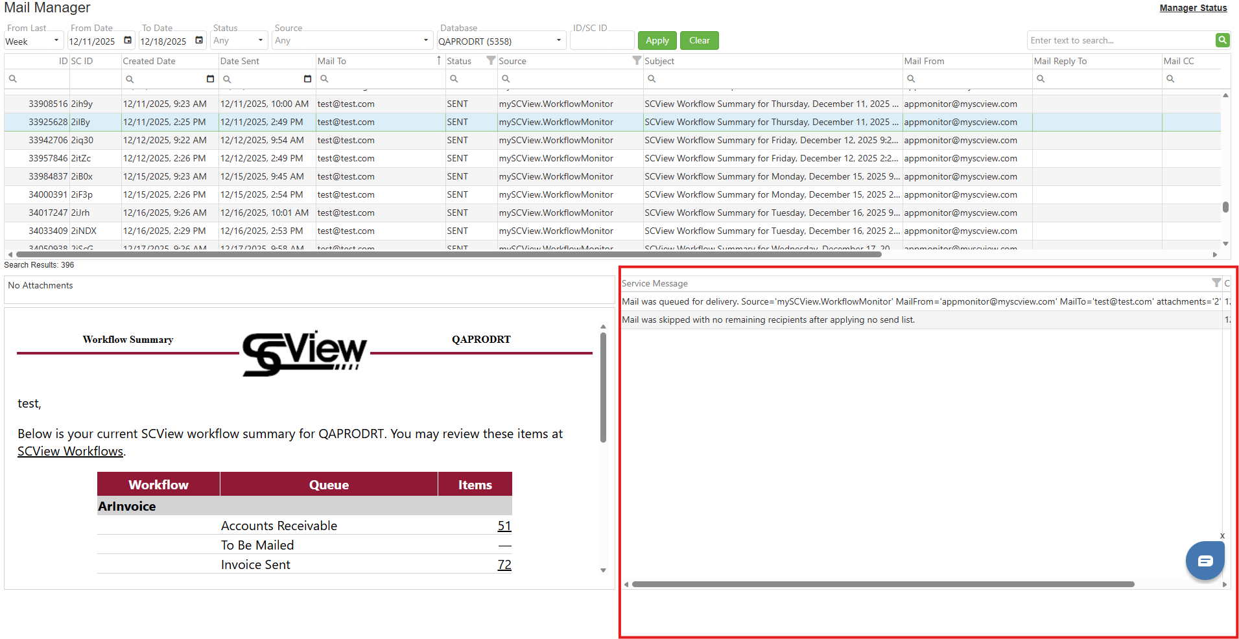Select row with SC ID 2iq30
This screenshot has width=1239, height=639.
[x=613, y=140]
